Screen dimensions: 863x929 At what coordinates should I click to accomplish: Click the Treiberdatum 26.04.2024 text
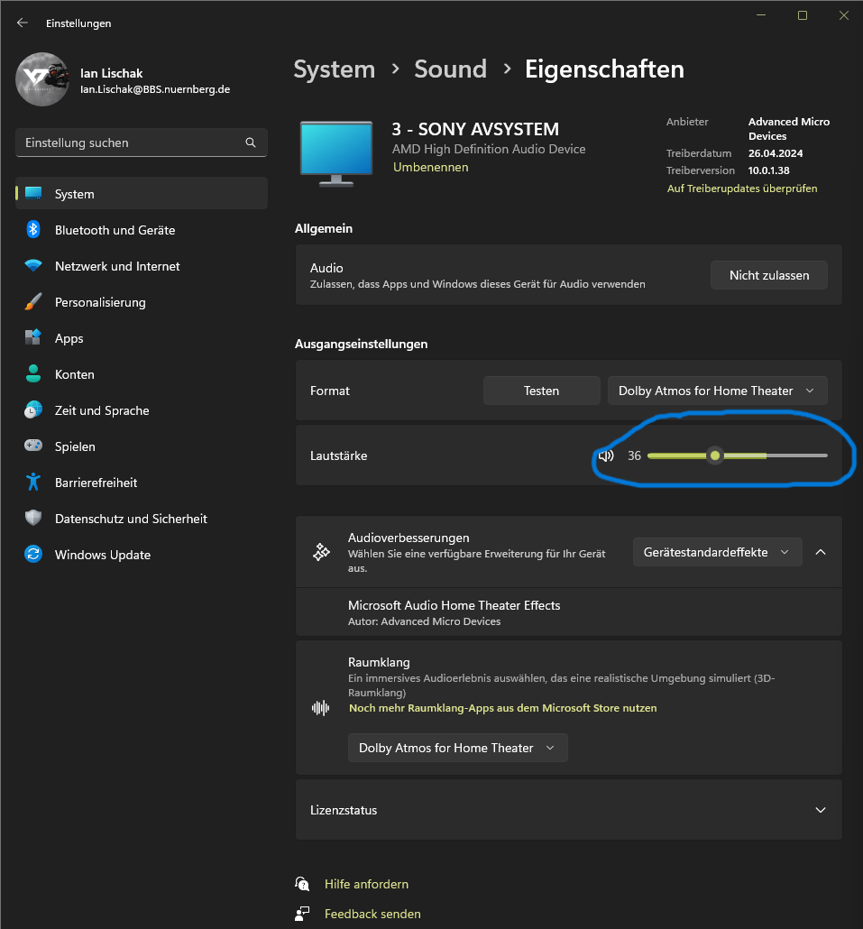click(x=776, y=152)
